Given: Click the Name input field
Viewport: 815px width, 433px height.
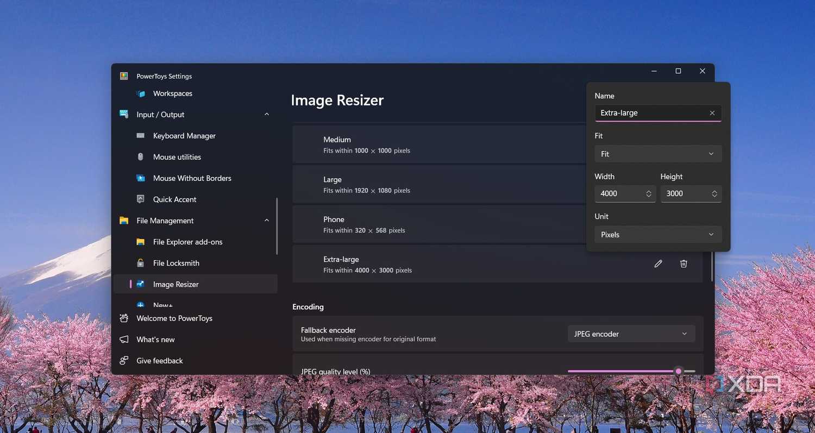Looking at the screenshot, I should [x=658, y=113].
